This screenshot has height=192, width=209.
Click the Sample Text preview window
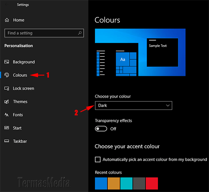163,53
